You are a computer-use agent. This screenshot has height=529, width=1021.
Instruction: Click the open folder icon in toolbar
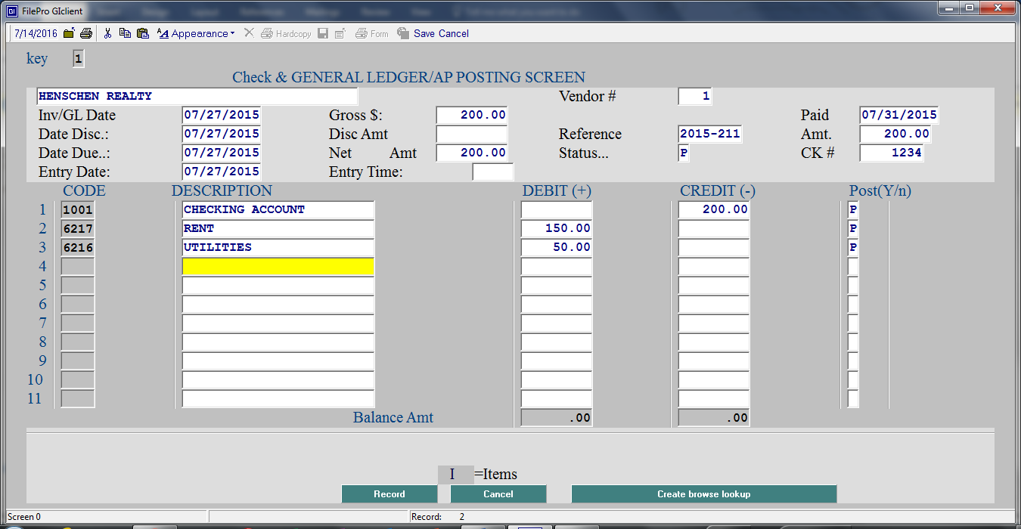[x=70, y=33]
